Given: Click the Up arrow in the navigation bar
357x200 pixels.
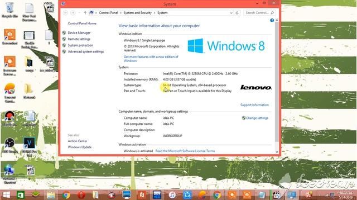Looking at the screenshot, I should click(85, 13).
